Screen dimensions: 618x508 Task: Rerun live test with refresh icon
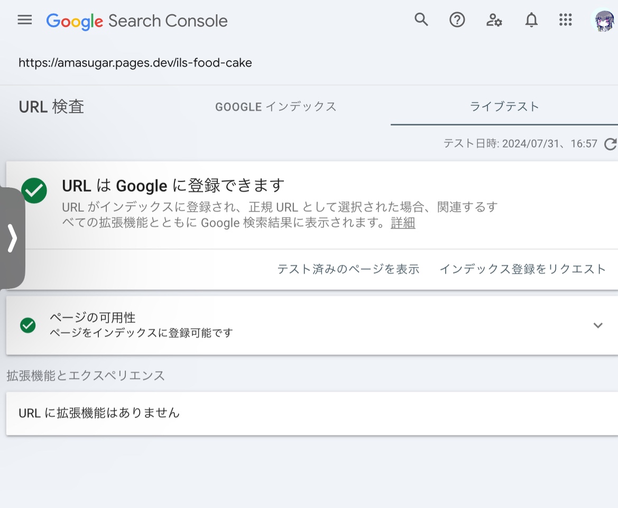click(610, 144)
